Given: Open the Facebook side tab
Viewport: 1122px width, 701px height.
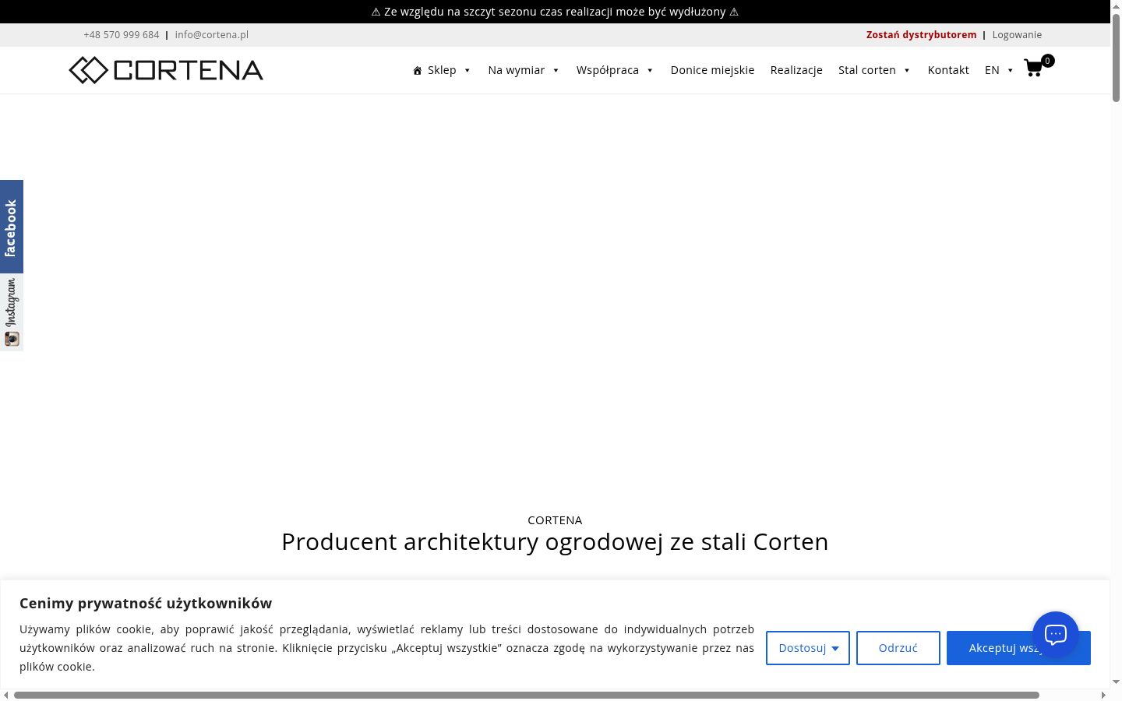Looking at the screenshot, I should [12, 227].
